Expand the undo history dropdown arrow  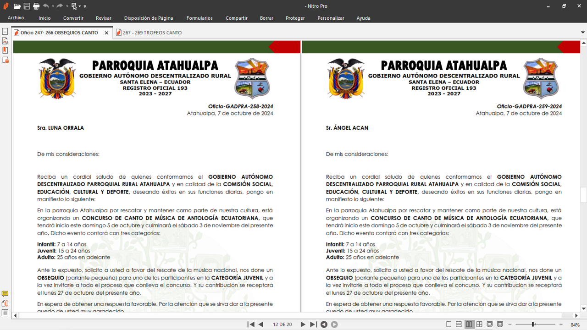click(x=53, y=6)
